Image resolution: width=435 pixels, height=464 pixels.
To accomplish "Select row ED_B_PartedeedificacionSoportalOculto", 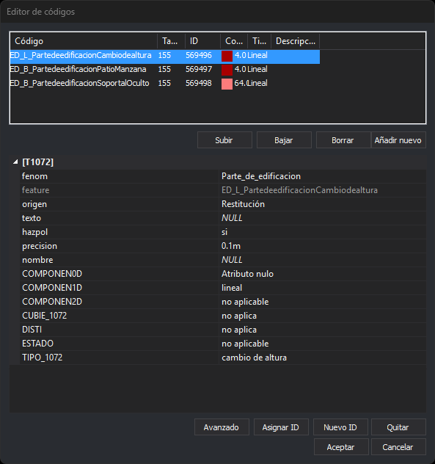I will point(165,84).
